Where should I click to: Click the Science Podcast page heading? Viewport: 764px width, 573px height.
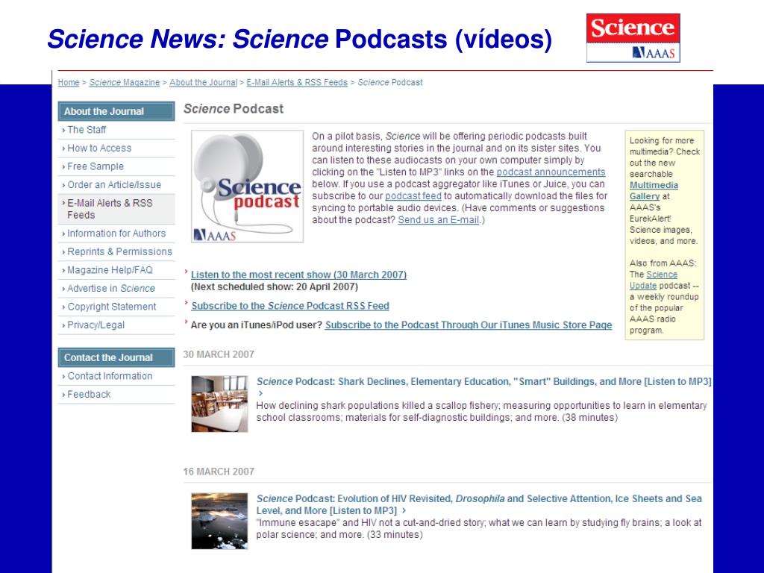point(233,109)
